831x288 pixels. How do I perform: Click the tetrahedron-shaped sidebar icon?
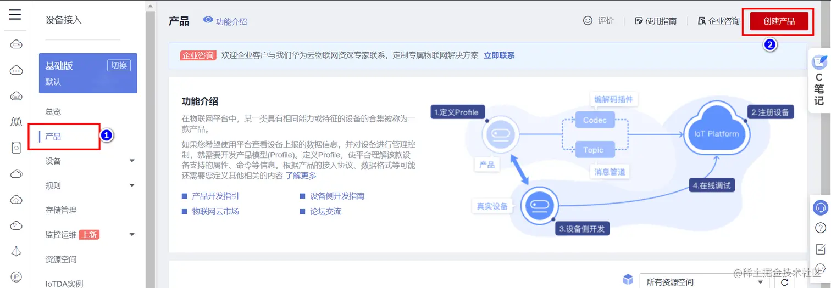tap(16, 251)
